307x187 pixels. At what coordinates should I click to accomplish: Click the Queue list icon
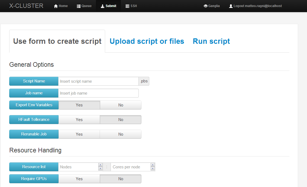coord(79,6)
